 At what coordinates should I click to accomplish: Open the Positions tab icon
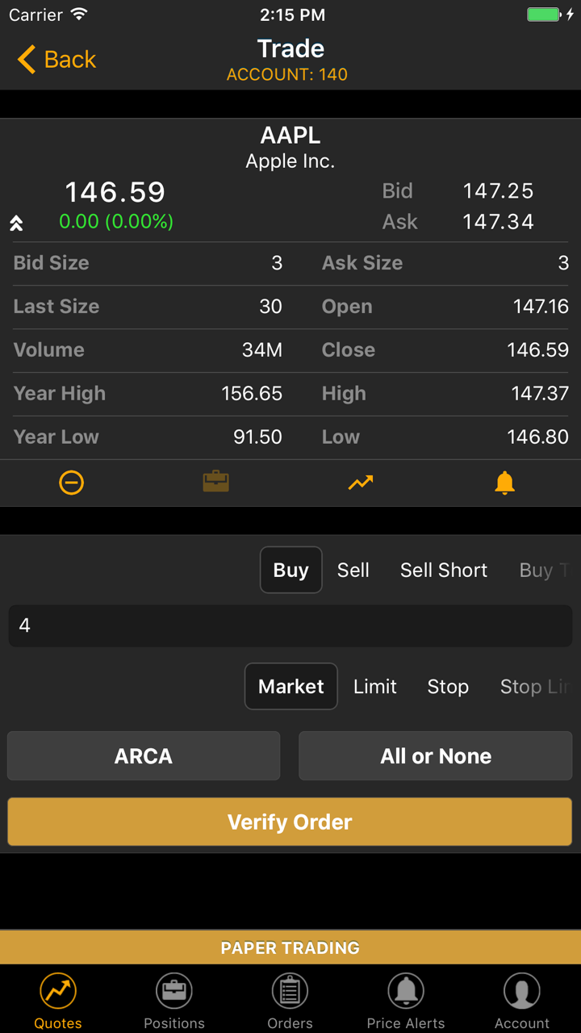pos(174,999)
